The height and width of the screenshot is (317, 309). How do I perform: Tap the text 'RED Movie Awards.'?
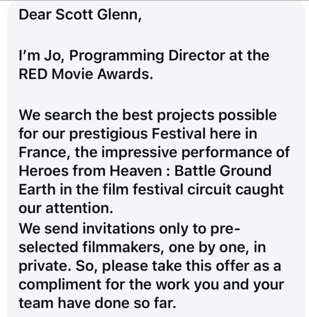tap(86, 74)
